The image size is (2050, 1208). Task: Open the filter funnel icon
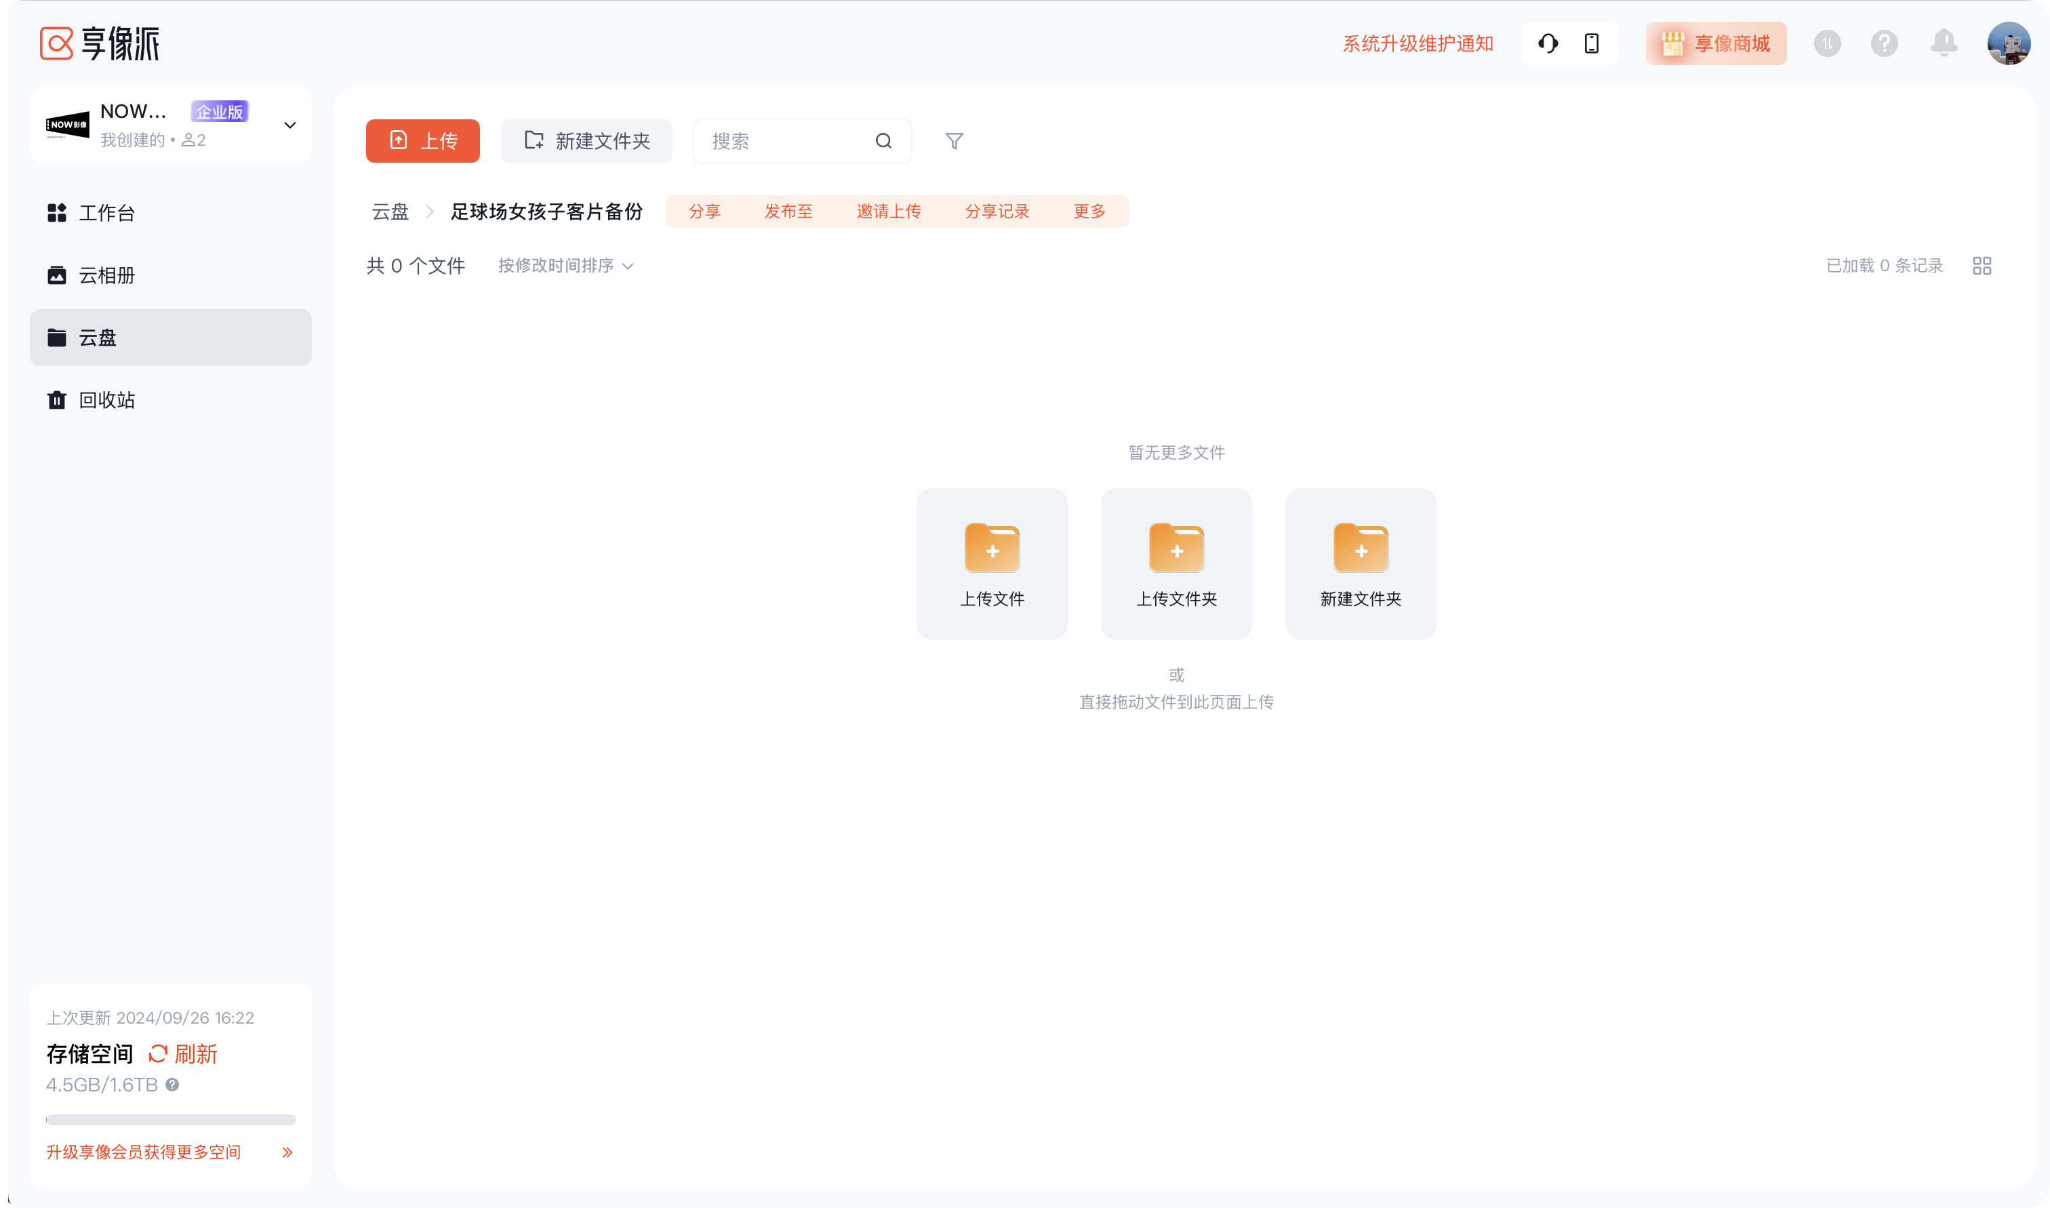coord(954,141)
